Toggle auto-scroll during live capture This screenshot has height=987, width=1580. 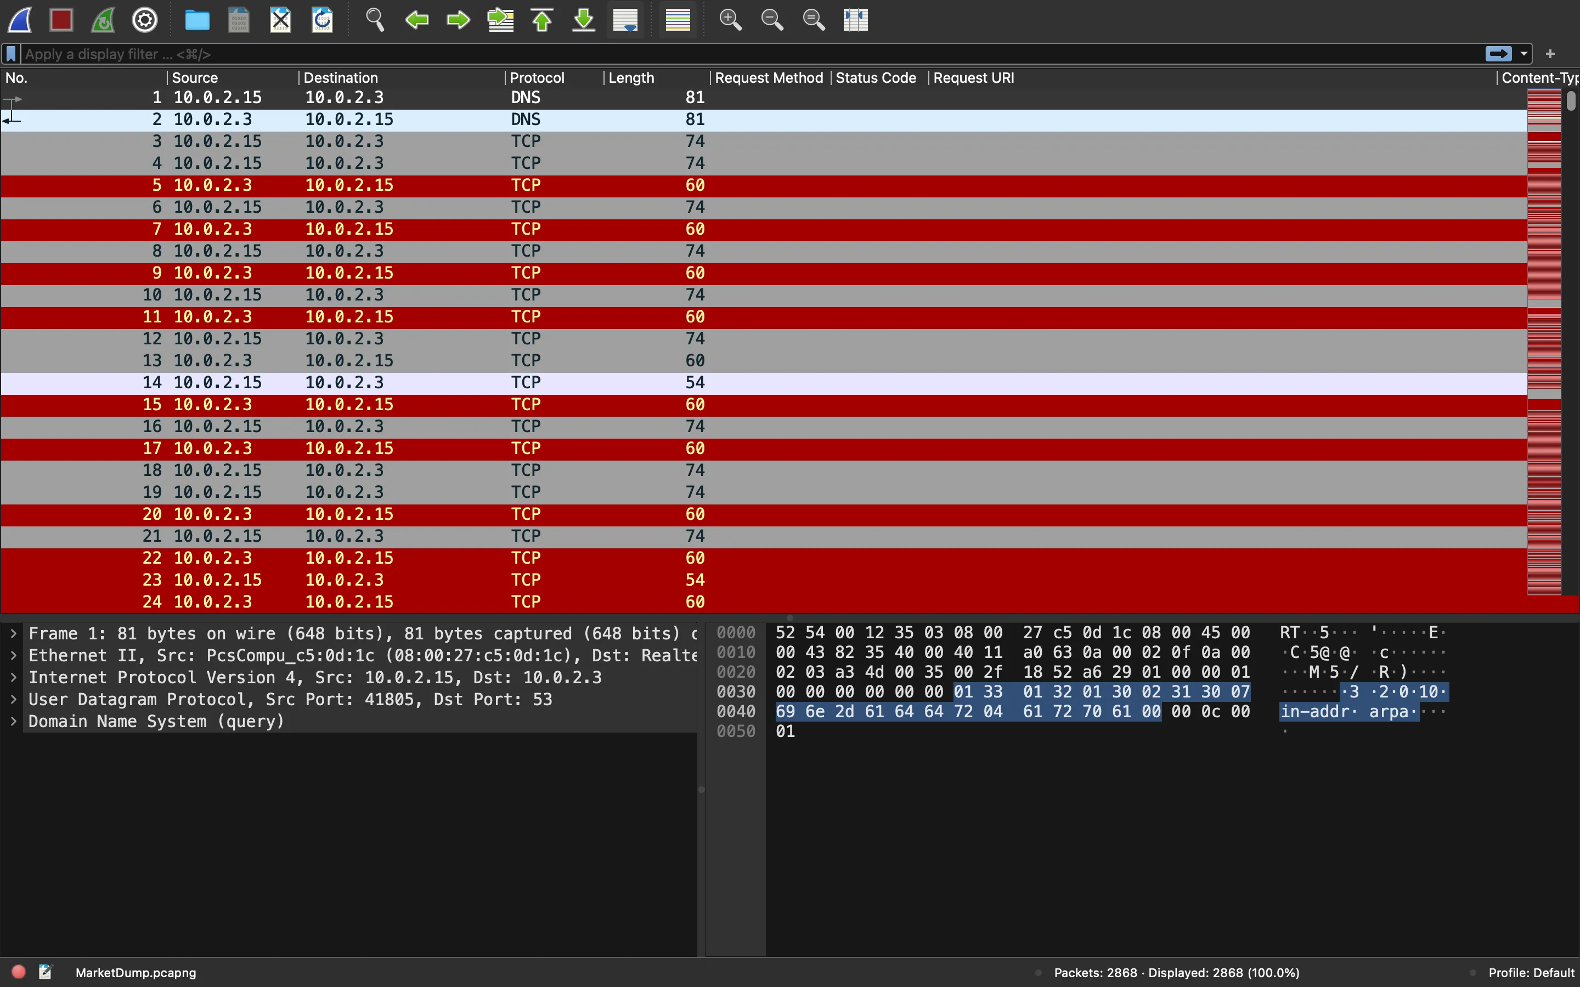(x=625, y=20)
